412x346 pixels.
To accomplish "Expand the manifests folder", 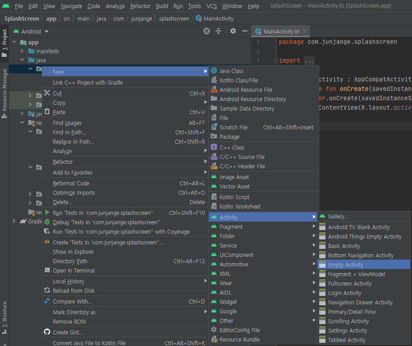I will point(22,51).
